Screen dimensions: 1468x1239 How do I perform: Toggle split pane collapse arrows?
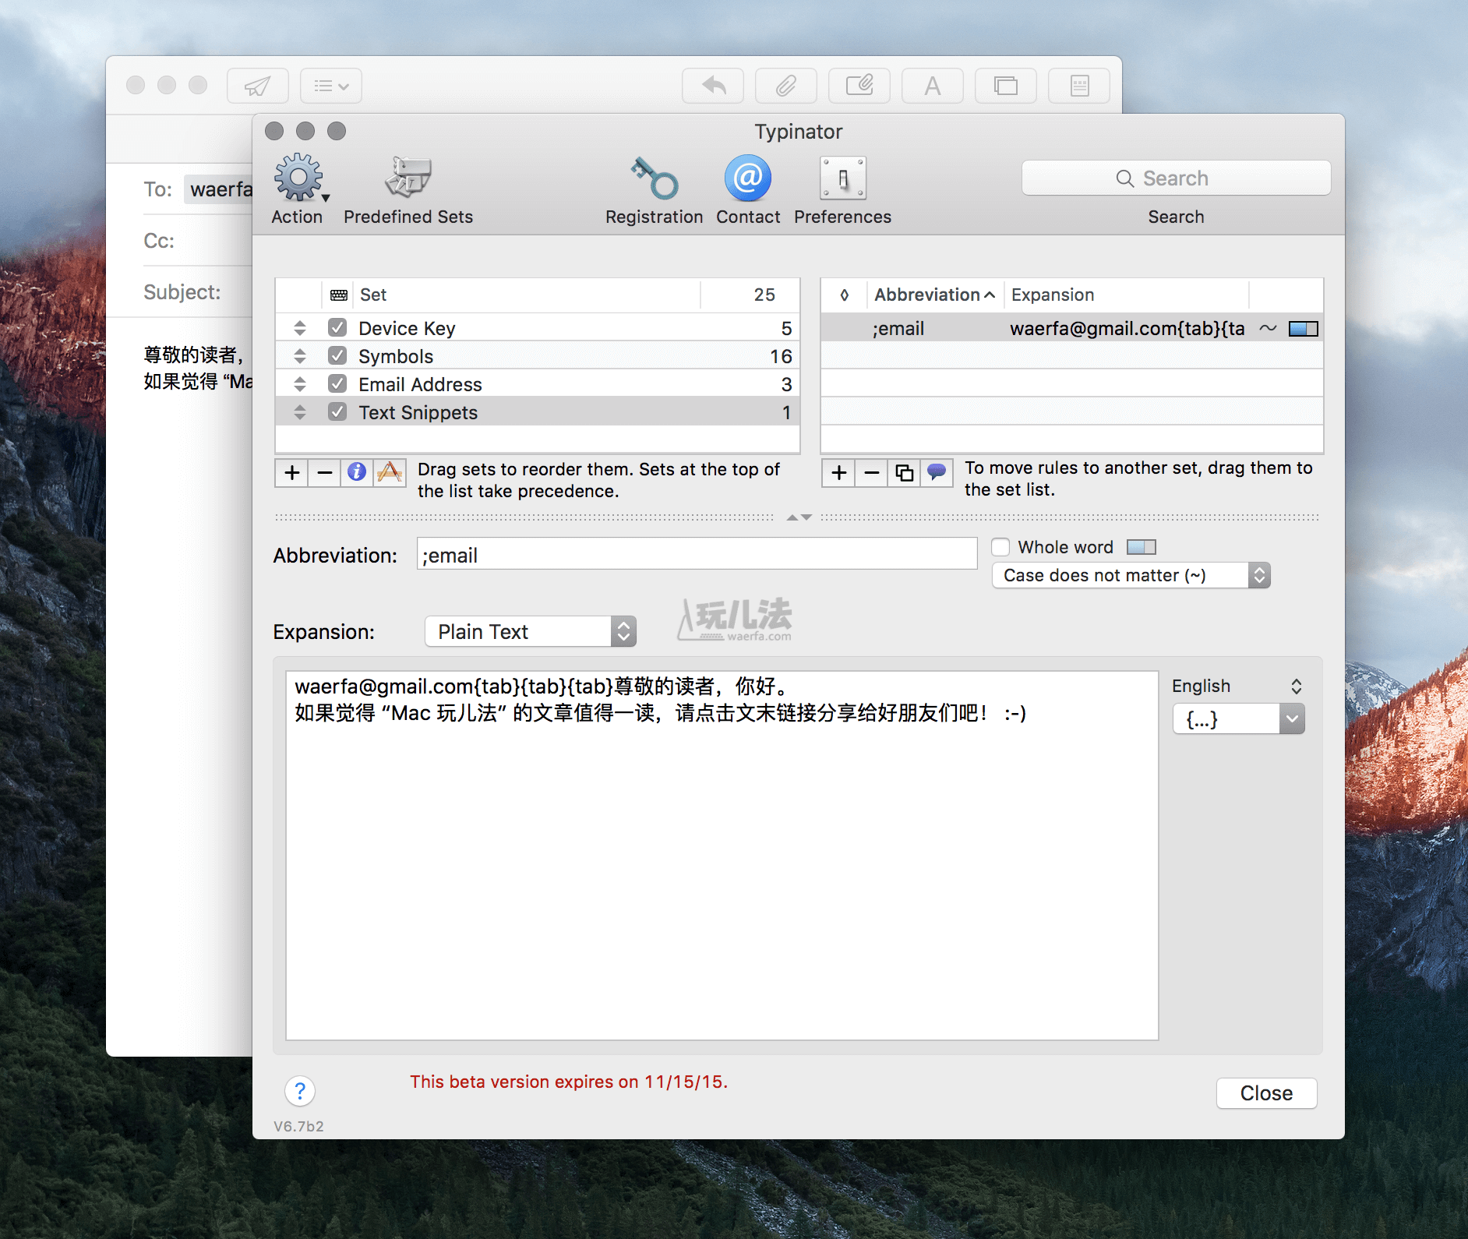coord(799,517)
